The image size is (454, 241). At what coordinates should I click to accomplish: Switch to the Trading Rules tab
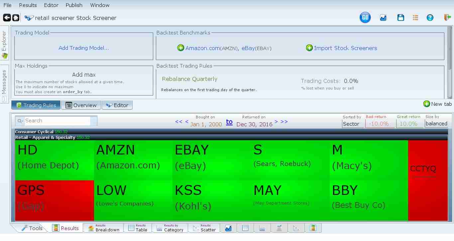tap(36, 105)
